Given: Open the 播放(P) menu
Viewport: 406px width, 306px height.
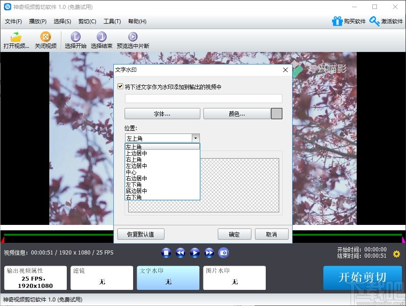Looking at the screenshot, I should pos(38,21).
